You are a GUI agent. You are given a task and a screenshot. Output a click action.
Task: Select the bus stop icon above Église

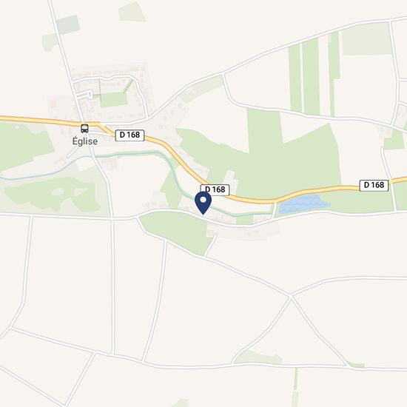tap(84, 129)
